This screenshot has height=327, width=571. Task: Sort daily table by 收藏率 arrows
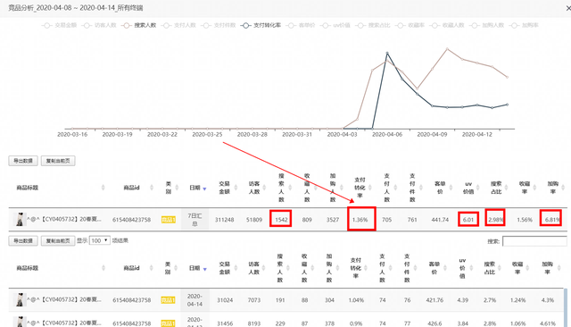tap(528, 268)
